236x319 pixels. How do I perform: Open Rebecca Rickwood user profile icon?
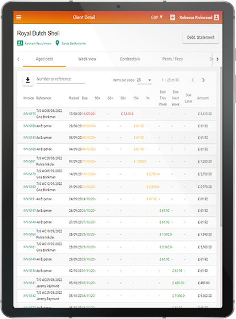217,18
